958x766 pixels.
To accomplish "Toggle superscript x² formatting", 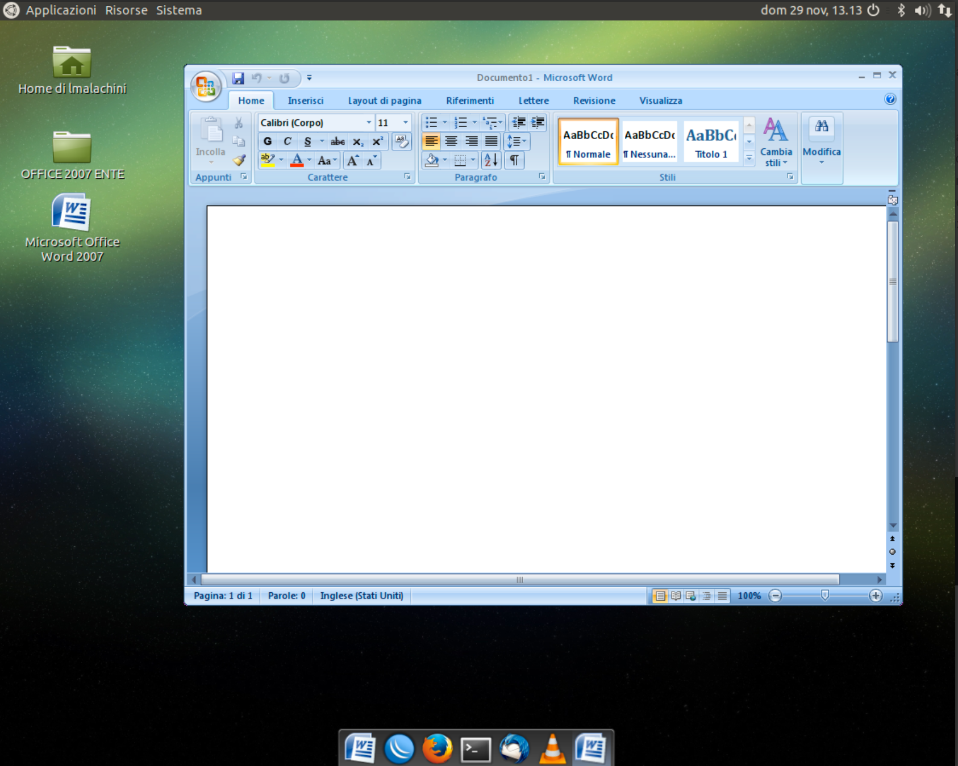I will 377,141.
